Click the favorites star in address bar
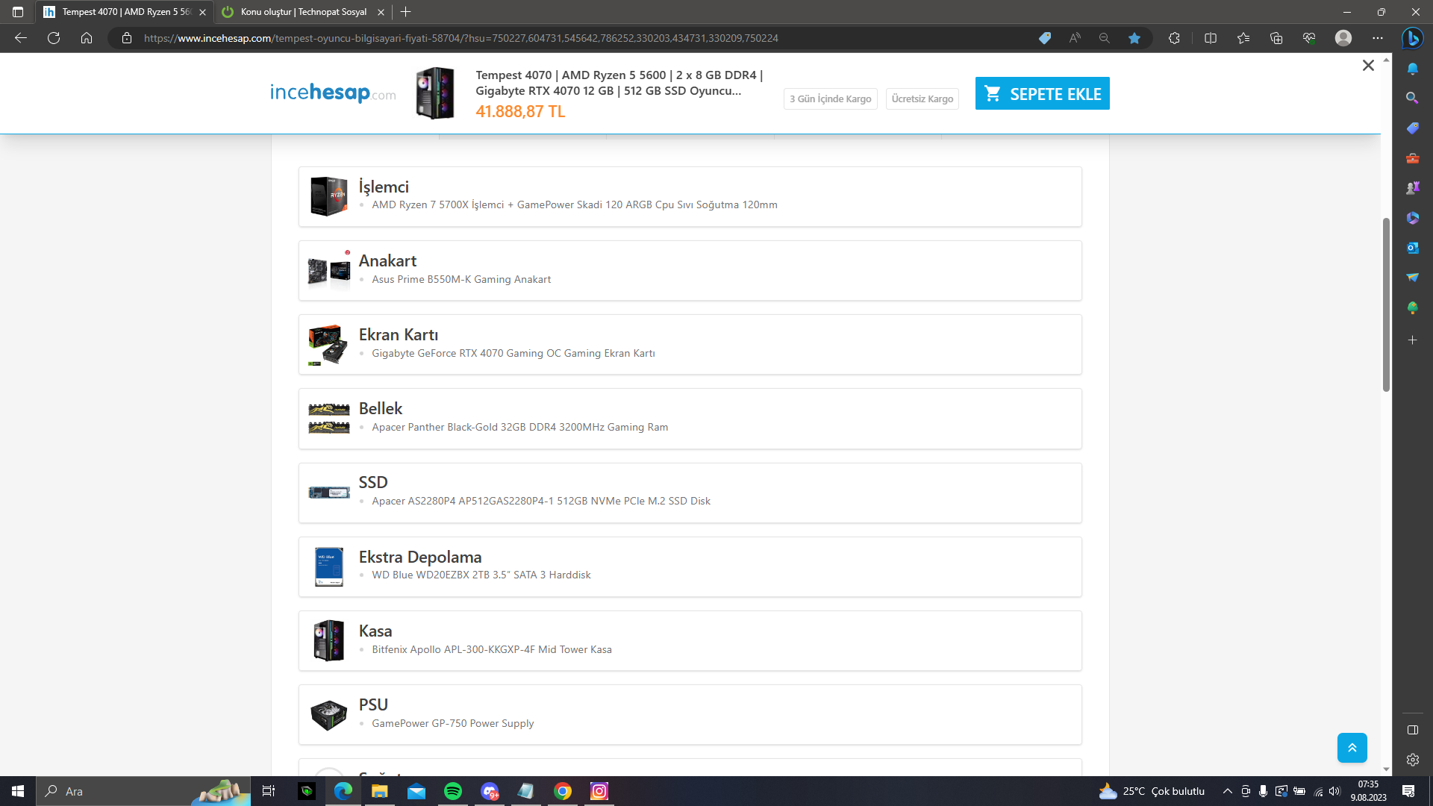The height and width of the screenshot is (806, 1433). coord(1134,38)
